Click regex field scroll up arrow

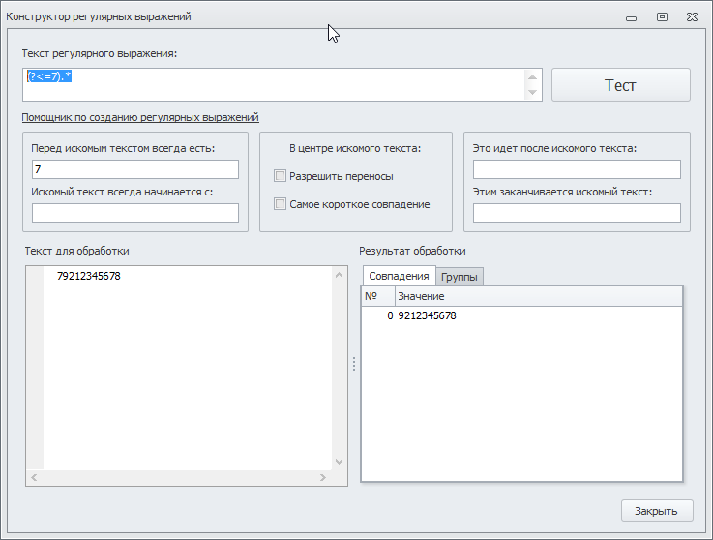click(x=532, y=77)
